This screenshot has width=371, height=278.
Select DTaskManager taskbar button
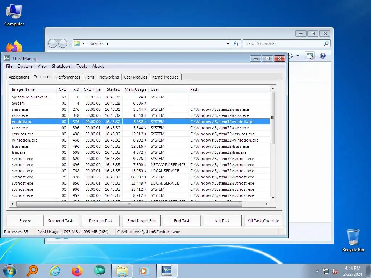tap(167, 271)
